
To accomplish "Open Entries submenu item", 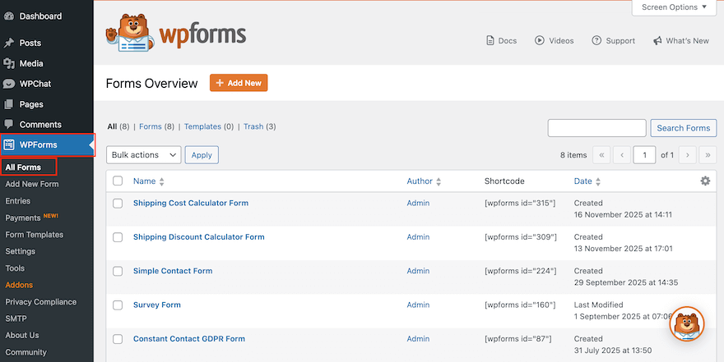I will coord(17,201).
